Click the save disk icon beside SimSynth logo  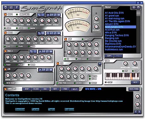[x=6, y=7]
